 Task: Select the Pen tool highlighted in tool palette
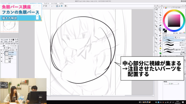160,28
